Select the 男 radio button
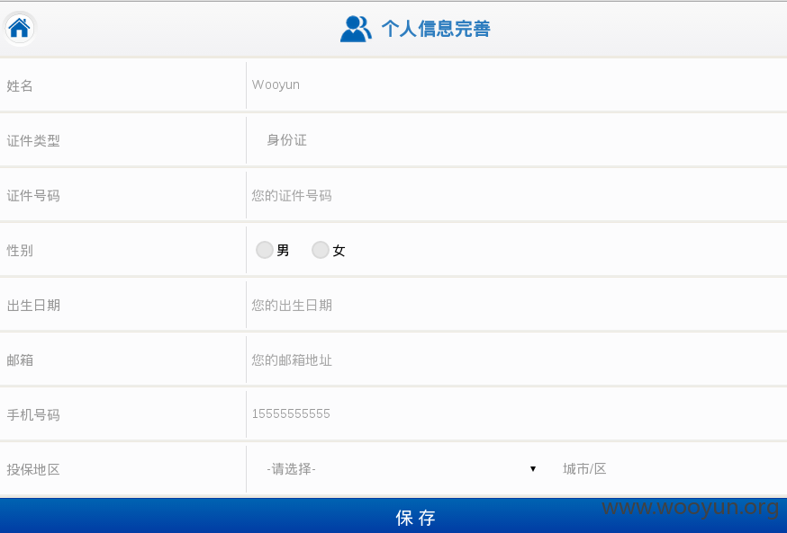Viewport: 787px width, 533px height. (265, 250)
